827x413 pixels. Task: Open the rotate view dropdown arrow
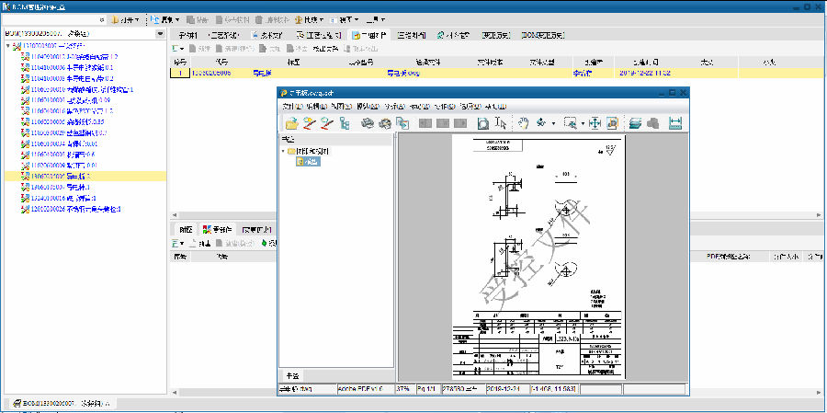554,123
